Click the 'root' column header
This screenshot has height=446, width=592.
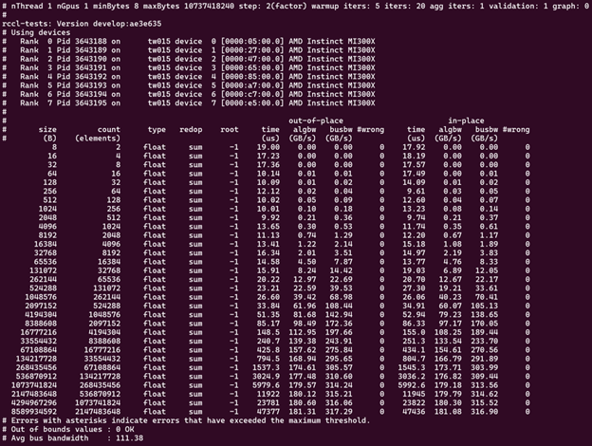[229, 128]
